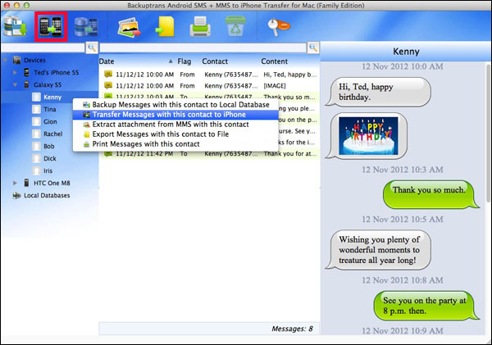
Task: Choose Extract attachment from MMS with this contact
Action: [175, 125]
